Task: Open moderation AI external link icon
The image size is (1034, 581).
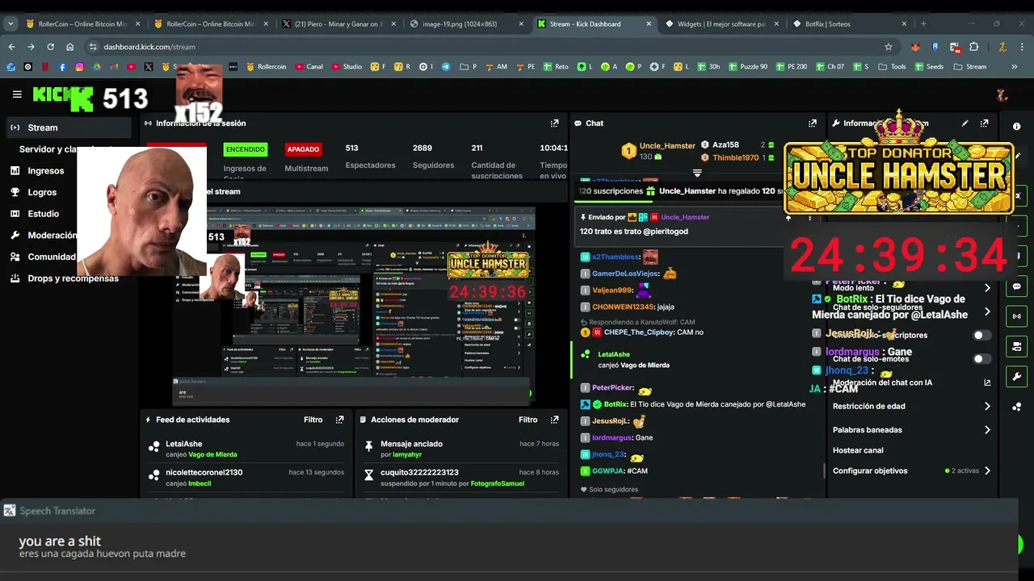Action: click(x=987, y=382)
